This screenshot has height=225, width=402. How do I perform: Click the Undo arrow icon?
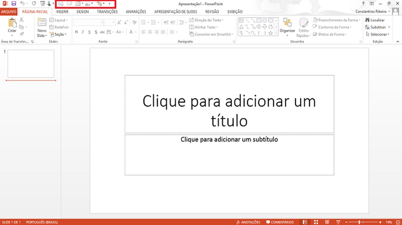[22, 4]
